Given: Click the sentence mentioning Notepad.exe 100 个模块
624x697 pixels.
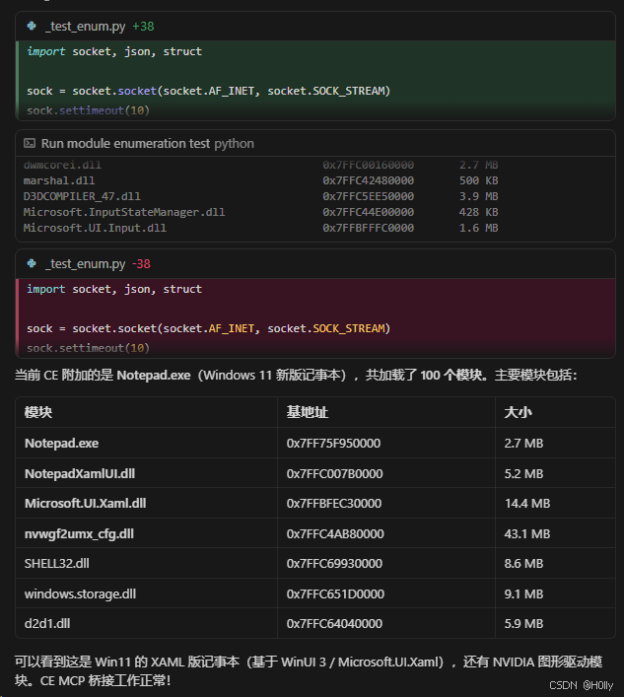Looking at the screenshot, I should click(x=296, y=376).
